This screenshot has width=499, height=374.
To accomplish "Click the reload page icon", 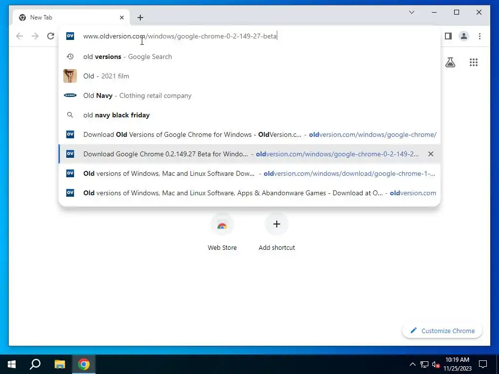I will [51, 36].
